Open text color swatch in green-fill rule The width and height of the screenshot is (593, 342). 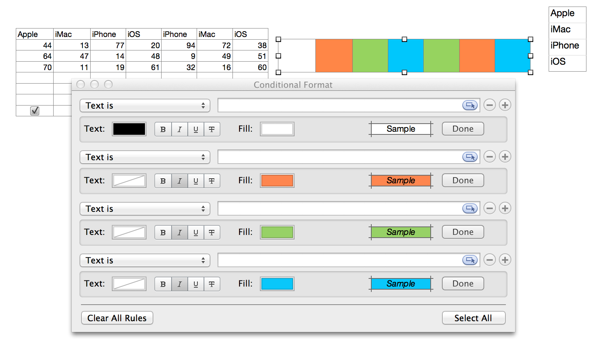tap(129, 232)
